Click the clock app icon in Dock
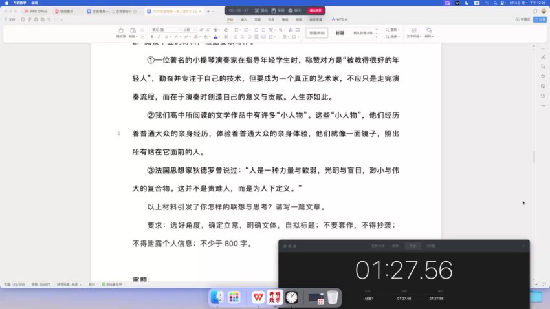Screen dimensions: 550x309 point(292,297)
